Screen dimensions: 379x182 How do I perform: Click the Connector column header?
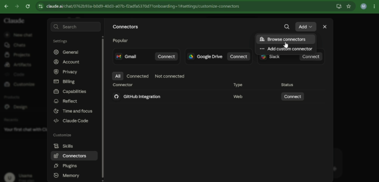click(123, 85)
